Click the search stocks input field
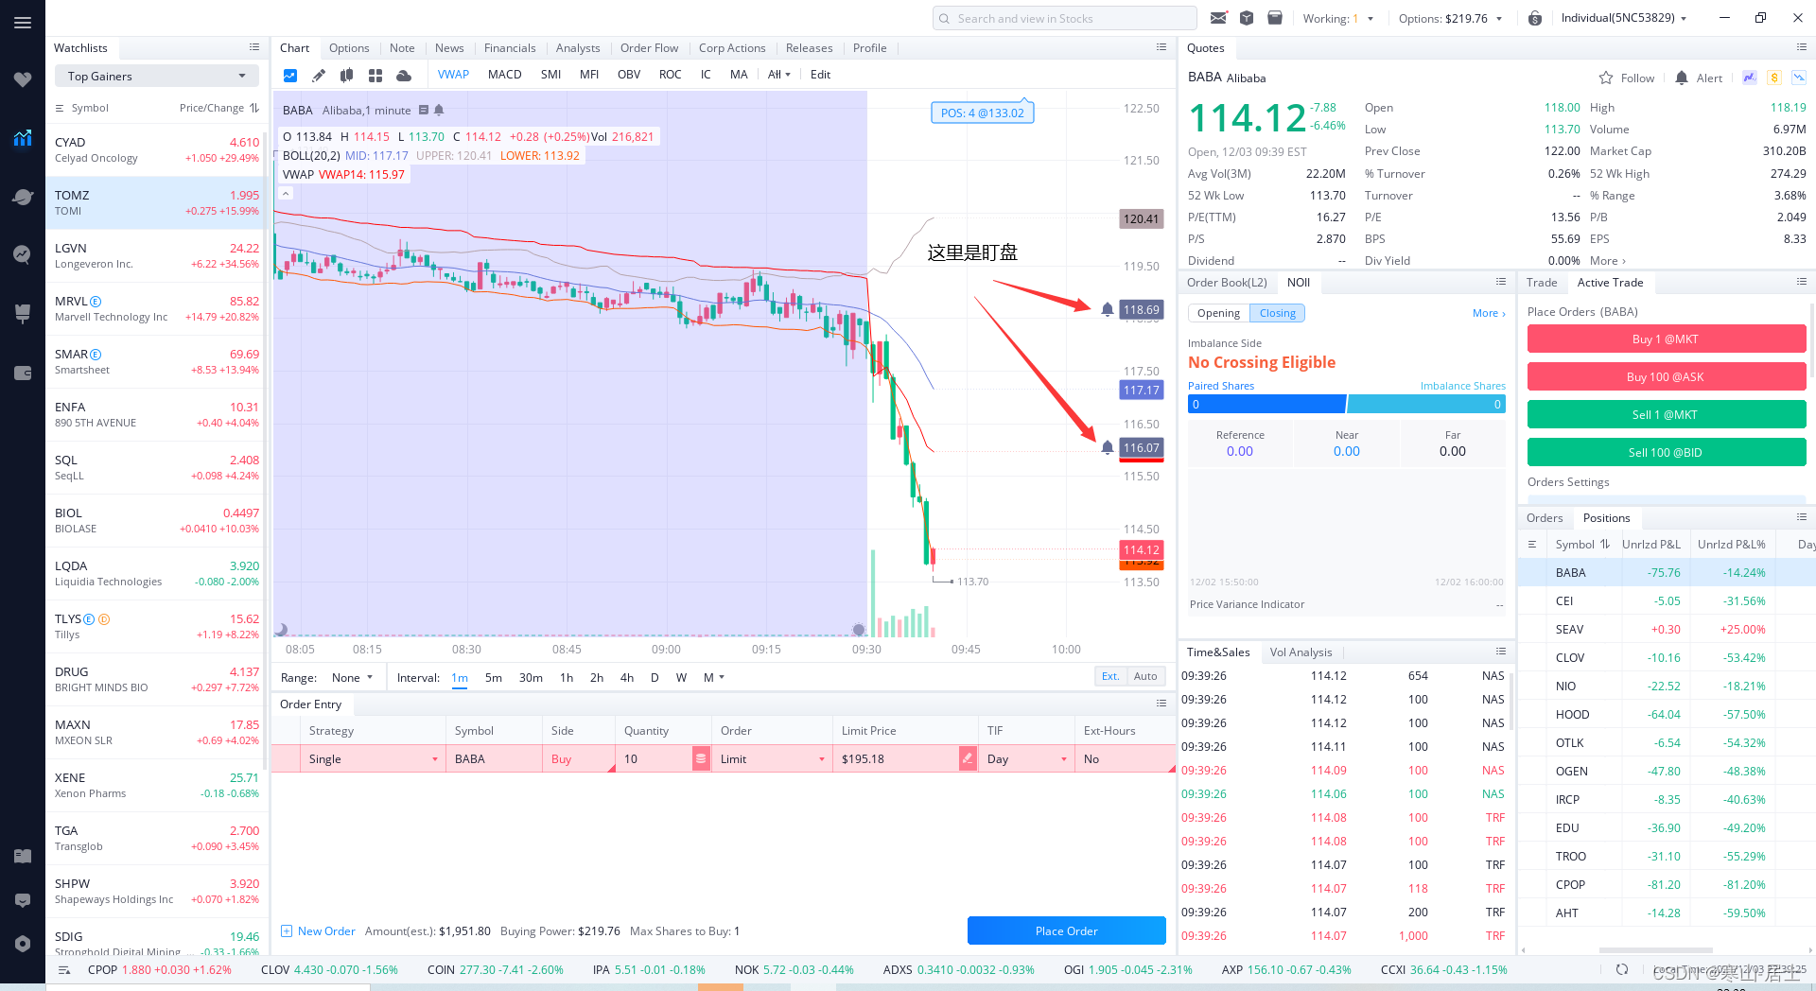 1065,18
